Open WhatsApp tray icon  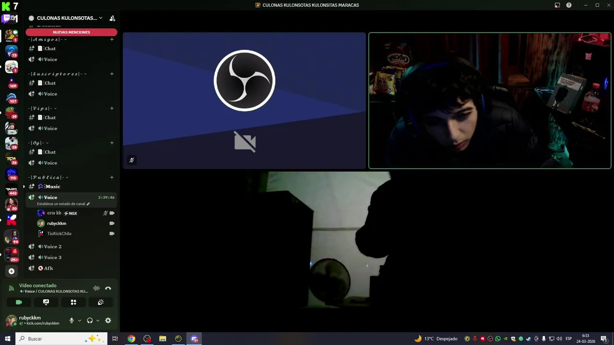tap(497, 339)
